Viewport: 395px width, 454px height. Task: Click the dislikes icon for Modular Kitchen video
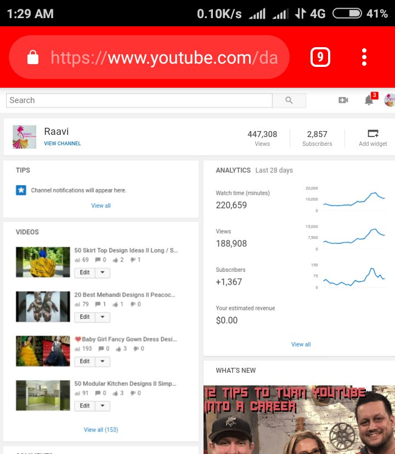click(x=133, y=393)
